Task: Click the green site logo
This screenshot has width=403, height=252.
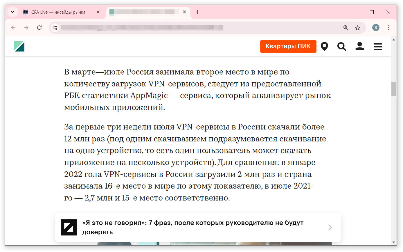Action: [19, 47]
